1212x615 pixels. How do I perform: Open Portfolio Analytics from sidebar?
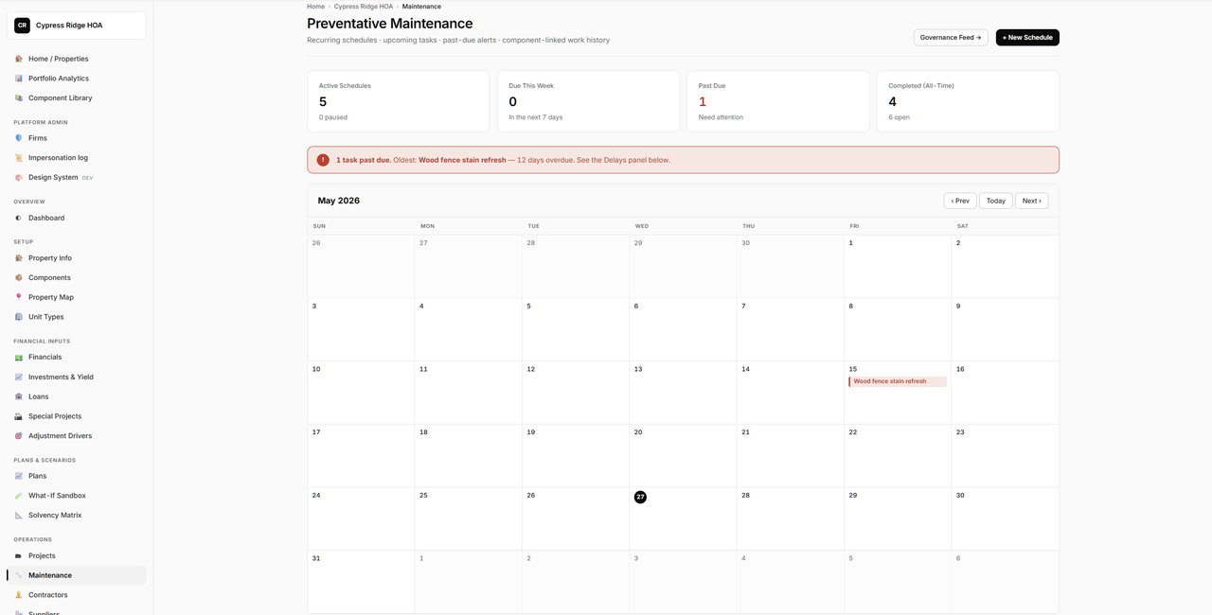point(77,79)
